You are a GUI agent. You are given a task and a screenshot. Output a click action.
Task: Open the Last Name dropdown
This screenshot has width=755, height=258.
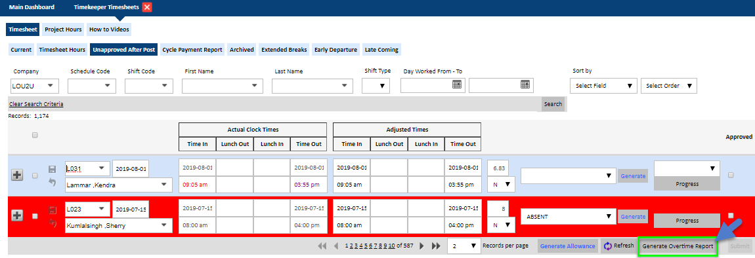pyautogui.click(x=313, y=86)
